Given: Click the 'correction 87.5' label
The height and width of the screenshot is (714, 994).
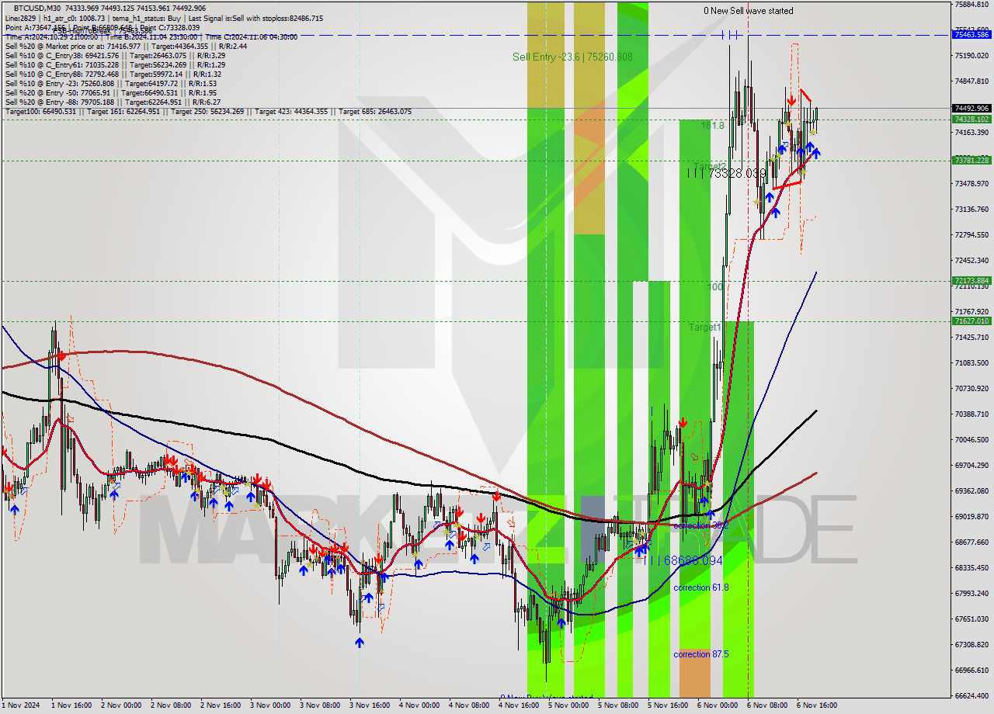Looking at the screenshot, I should pyautogui.click(x=700, y=654).
